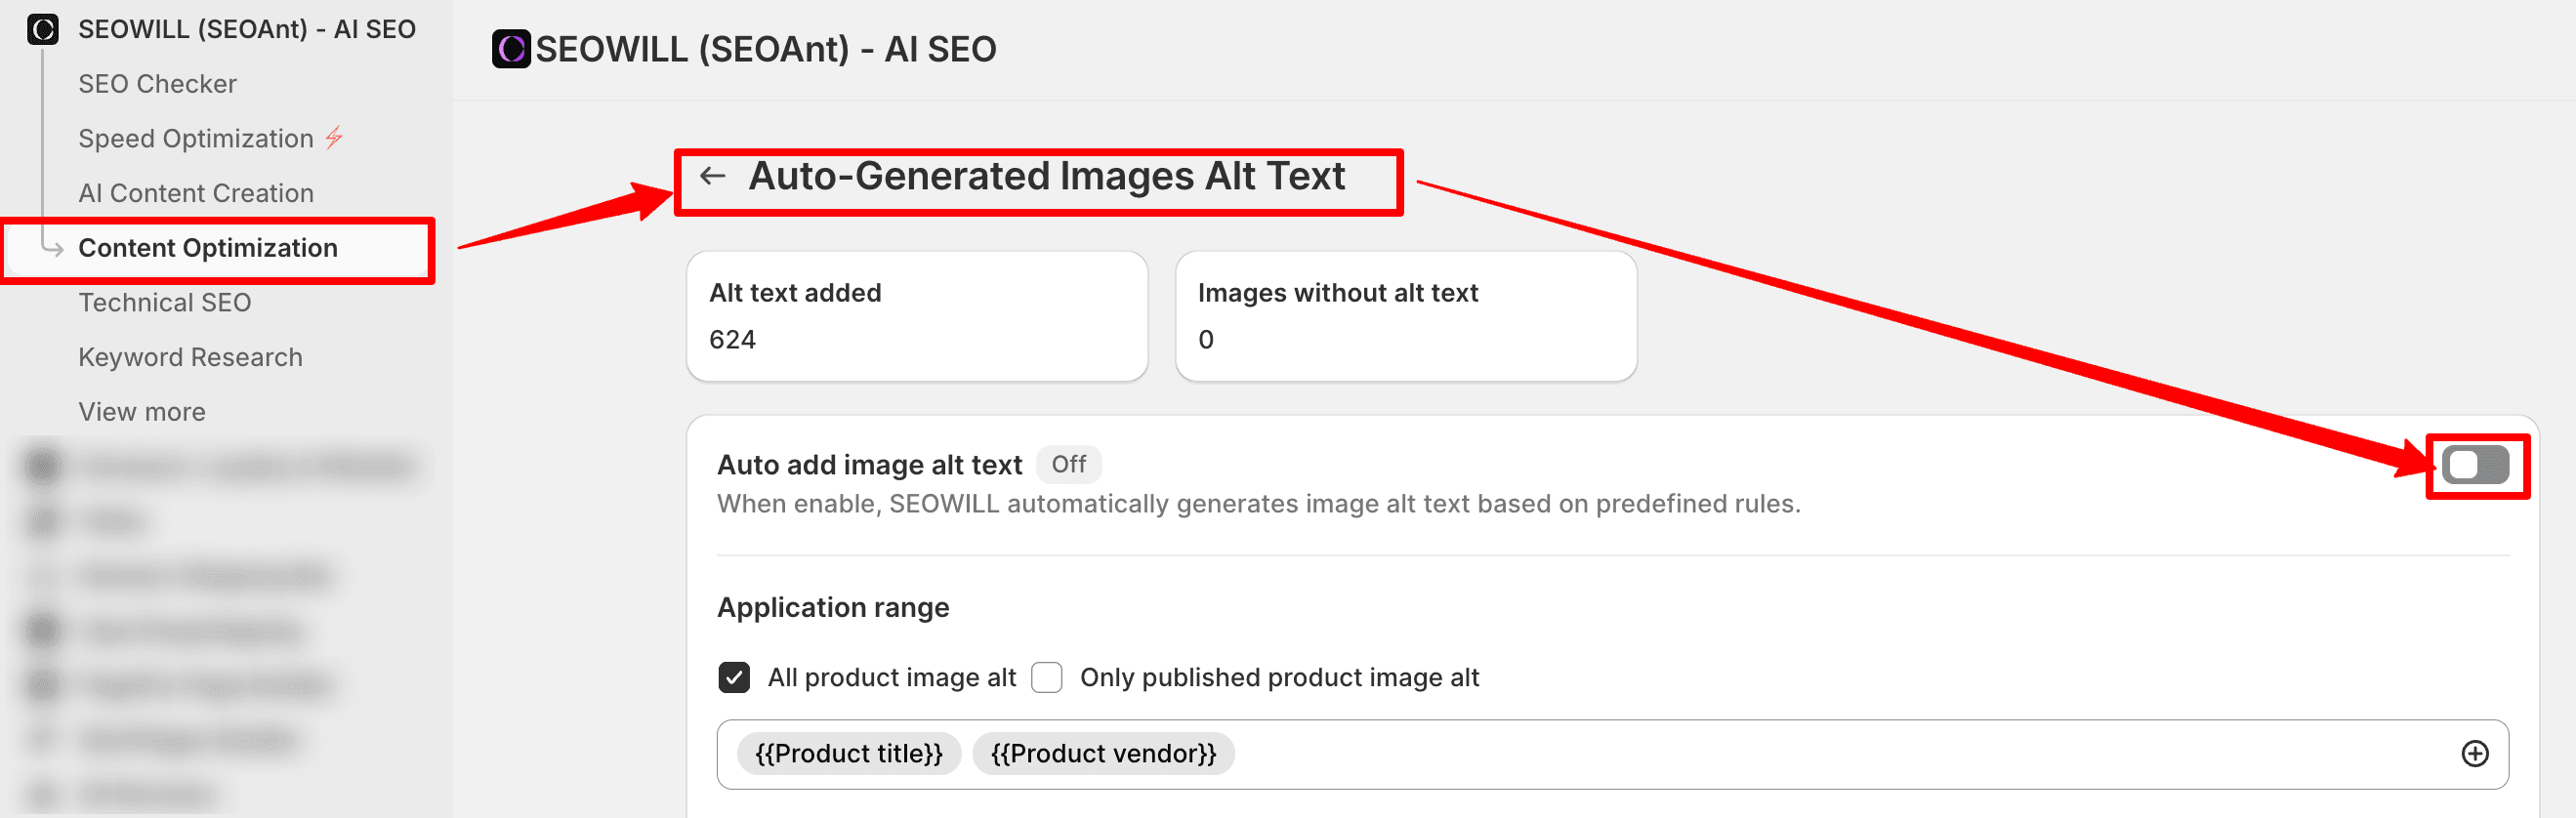Click the 624 alt text count
2576x818 pixels.
pos(732,340)
